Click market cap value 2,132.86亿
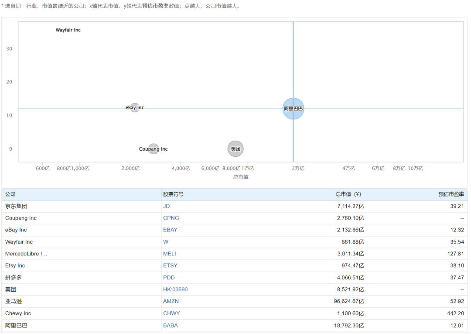This screenshot has height=334, width=471. 351,230
